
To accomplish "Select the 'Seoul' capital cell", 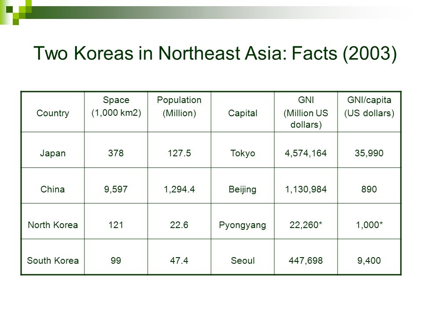I will tap(243, 257).
